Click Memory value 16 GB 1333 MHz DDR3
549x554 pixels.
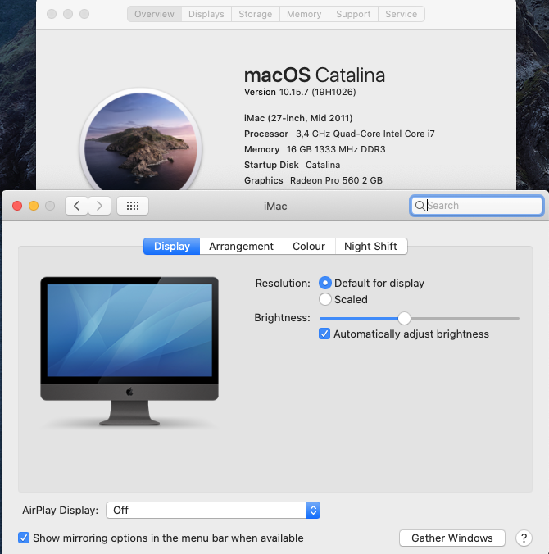pyautogui.click(x=336, y=149)
